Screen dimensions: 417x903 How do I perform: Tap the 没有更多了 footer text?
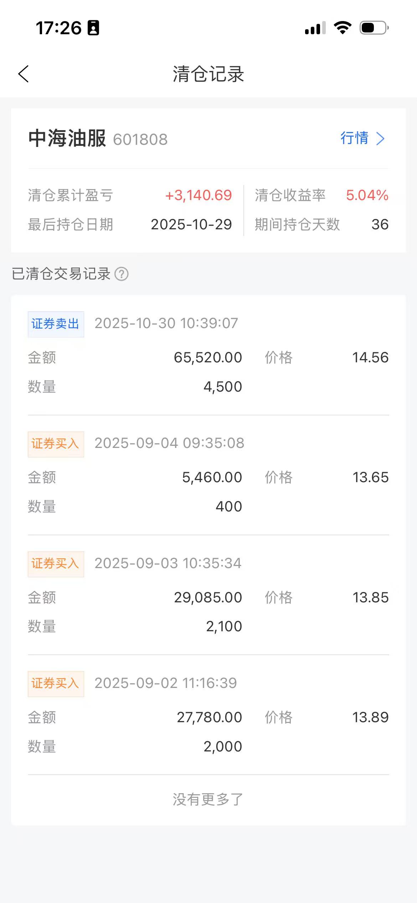click(x=208, y=799)
